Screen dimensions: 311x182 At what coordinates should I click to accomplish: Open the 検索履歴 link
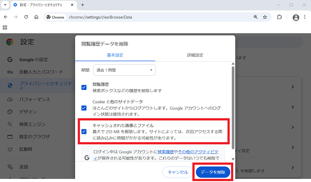[x=167, y=151]
